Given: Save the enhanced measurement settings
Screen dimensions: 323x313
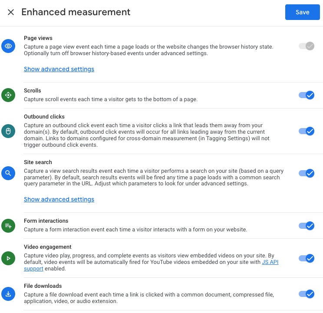Looking at the screenshot, I should 302,12.
